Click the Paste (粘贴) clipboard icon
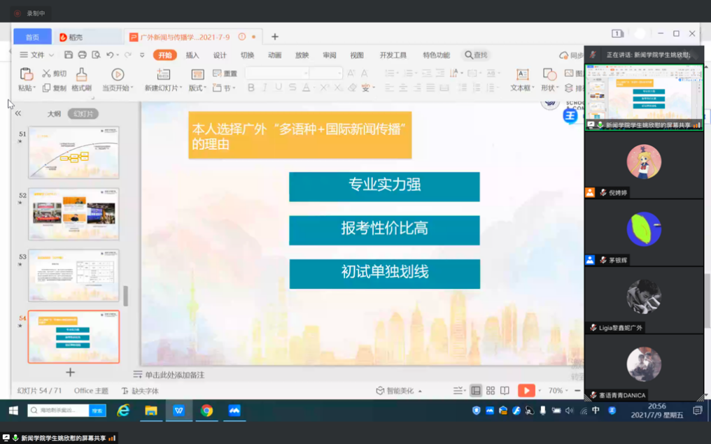The width and height of the screenshot is (711, 444). click(x=26, y=75)
